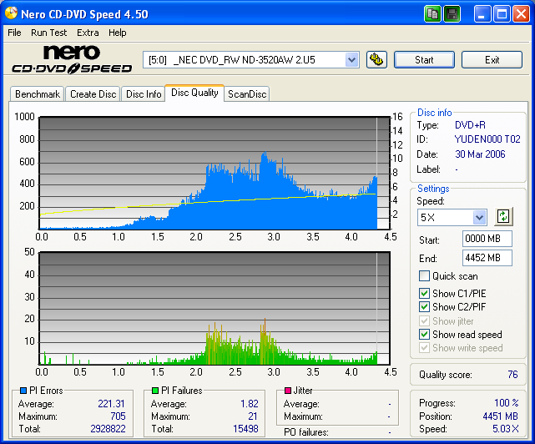Expand the 5X speed dropdown arrow
Viewport: 535px width, 444px height.
tap(479, 217)
